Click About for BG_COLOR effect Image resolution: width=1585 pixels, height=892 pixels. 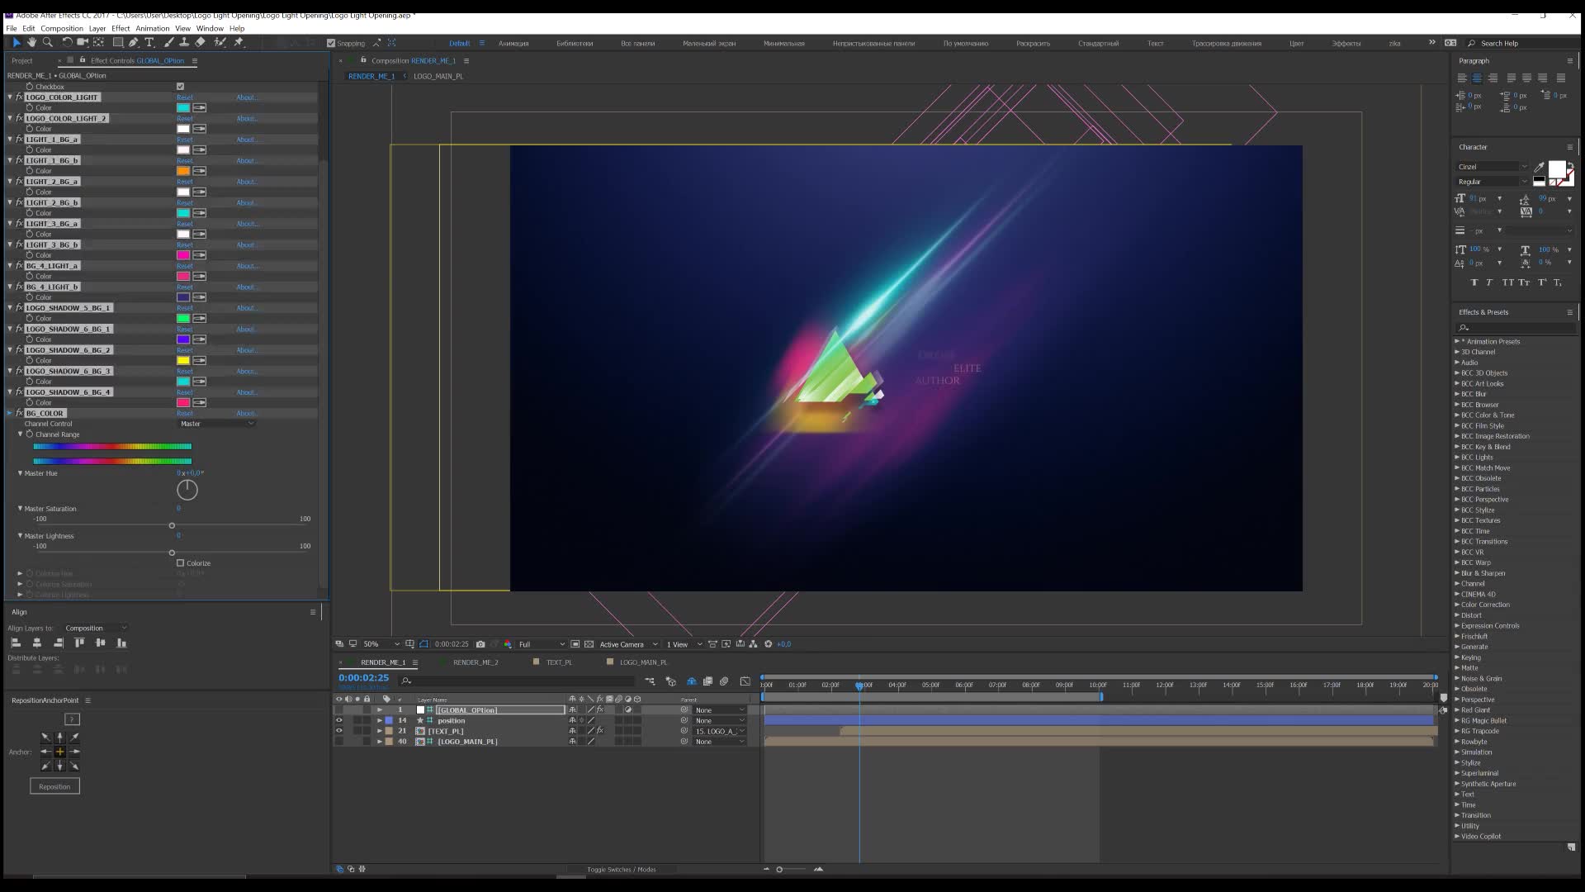pyautogui.click(x=247, y=413)
